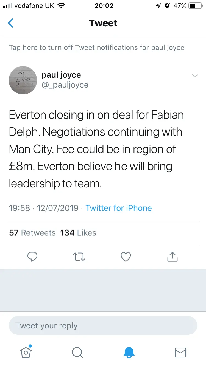Screen dimensions: 206x366
Task: Like the tweet with heart icon
Action: (x=126, y=257)
